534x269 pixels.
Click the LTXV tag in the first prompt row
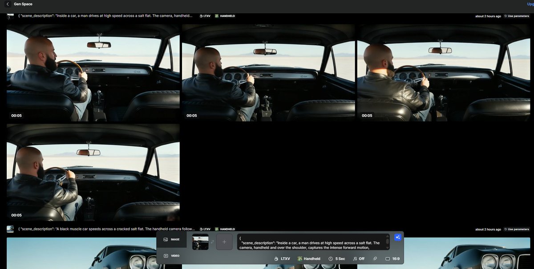tap(205, 16)
